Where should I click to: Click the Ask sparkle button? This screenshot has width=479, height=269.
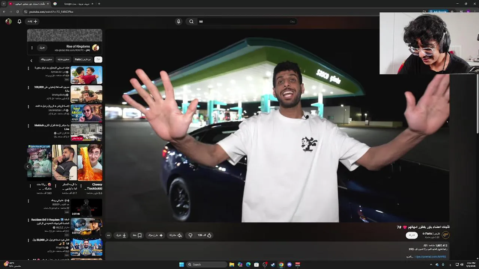(x=156, y=235)
